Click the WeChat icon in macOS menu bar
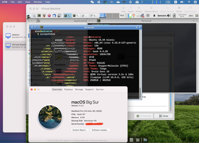Screen dimensions: 199x143 (x=92, y=2)
